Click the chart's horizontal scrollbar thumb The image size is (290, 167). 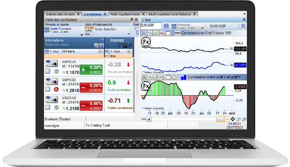click(x=220, y=119)
